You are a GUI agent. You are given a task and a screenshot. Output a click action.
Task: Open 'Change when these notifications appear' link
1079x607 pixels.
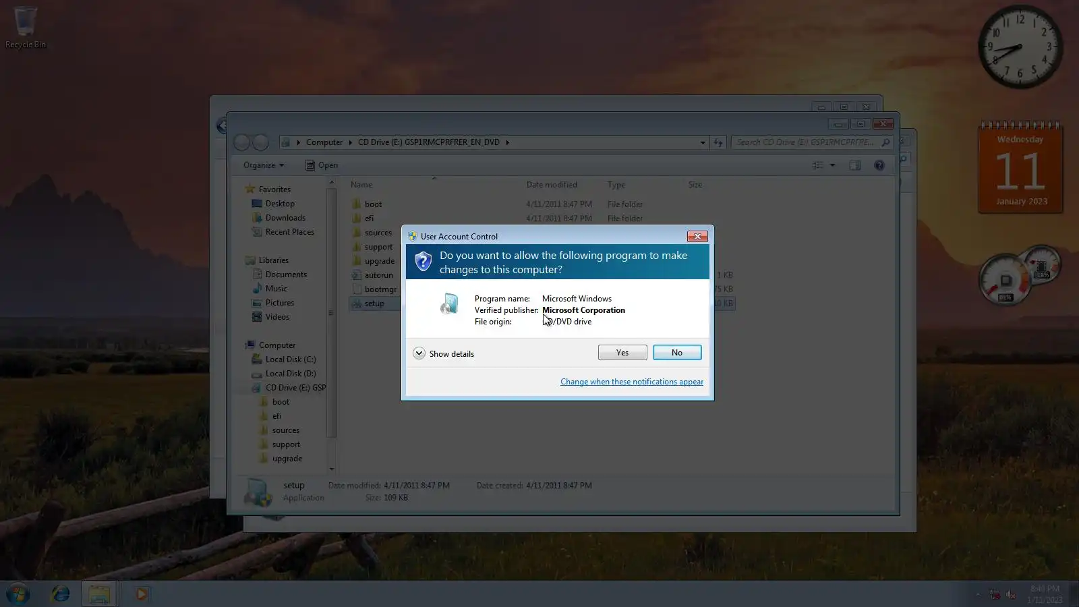[x=632, y=382]
